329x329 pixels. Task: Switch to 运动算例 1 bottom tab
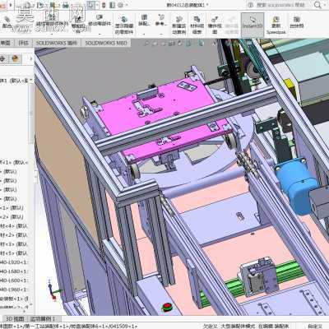point(43,319)
